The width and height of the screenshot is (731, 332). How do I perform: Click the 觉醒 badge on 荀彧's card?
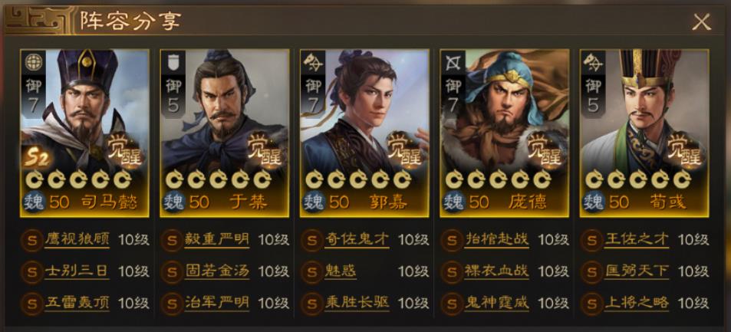point(685,151)
